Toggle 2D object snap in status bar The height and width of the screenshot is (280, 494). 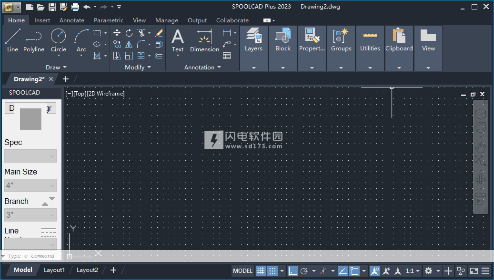(354, 270)
